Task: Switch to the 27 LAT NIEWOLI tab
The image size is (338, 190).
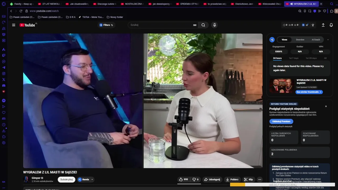Action: click(x=49, y=4)
